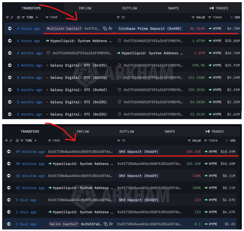Open Galaxy Digital: OTC (0x335) on 590.9K row
This screenshot has height=231, width=244.
point(79,65)
